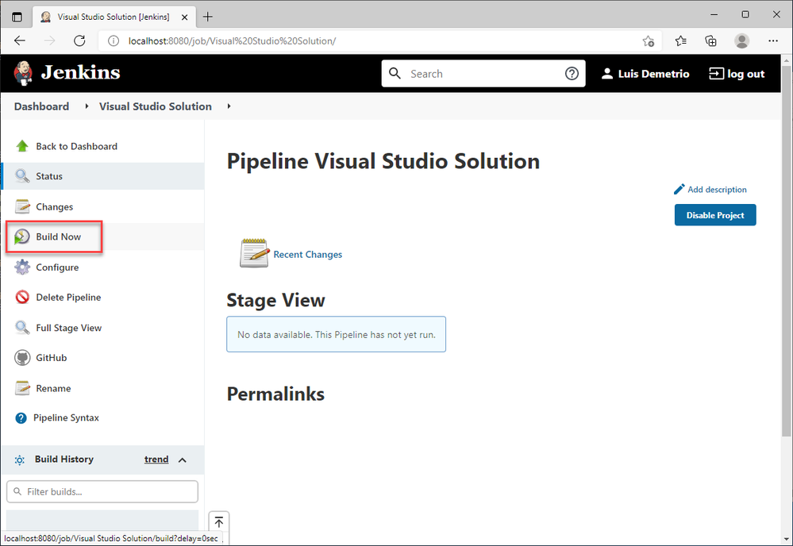Click the site information icon in address bar
This screenshot has width=793, height=546.
point(114,41)
